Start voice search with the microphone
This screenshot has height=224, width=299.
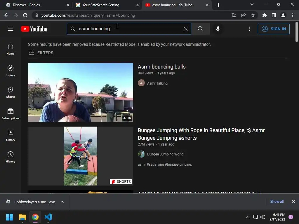218,29
